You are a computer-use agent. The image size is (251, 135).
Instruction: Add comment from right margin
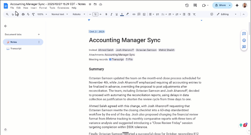tap(244, 34)
